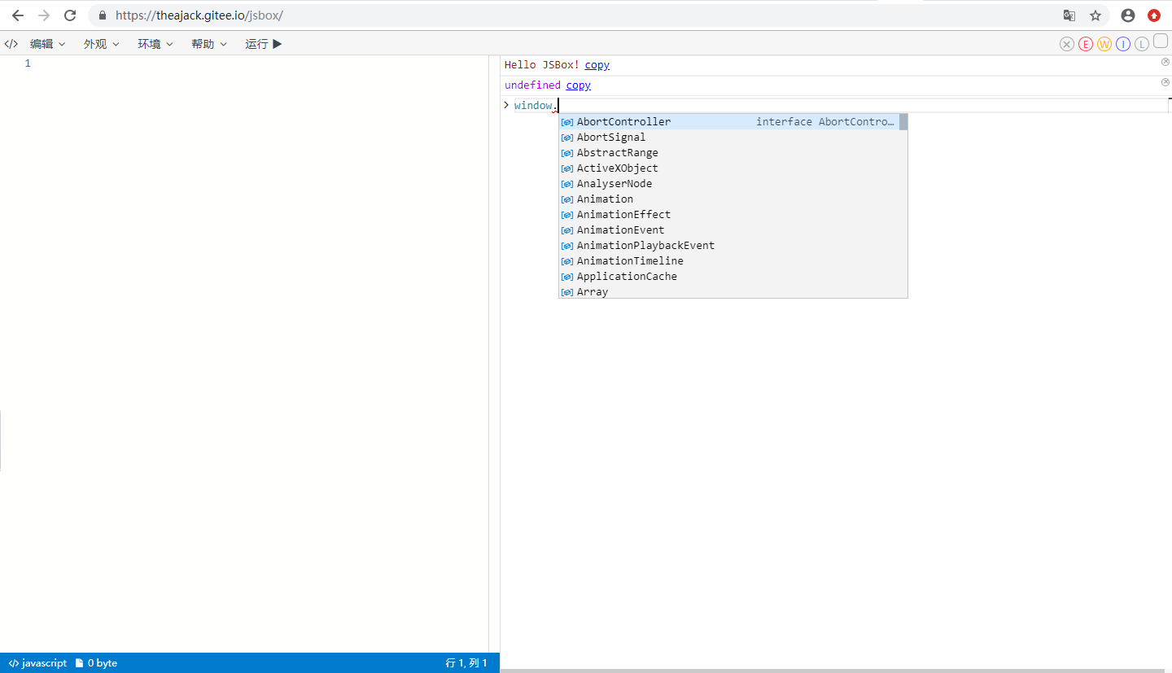Open the 帮助 menu
Viewport: 1172px width, 673px height.
(x=209, y=44)
